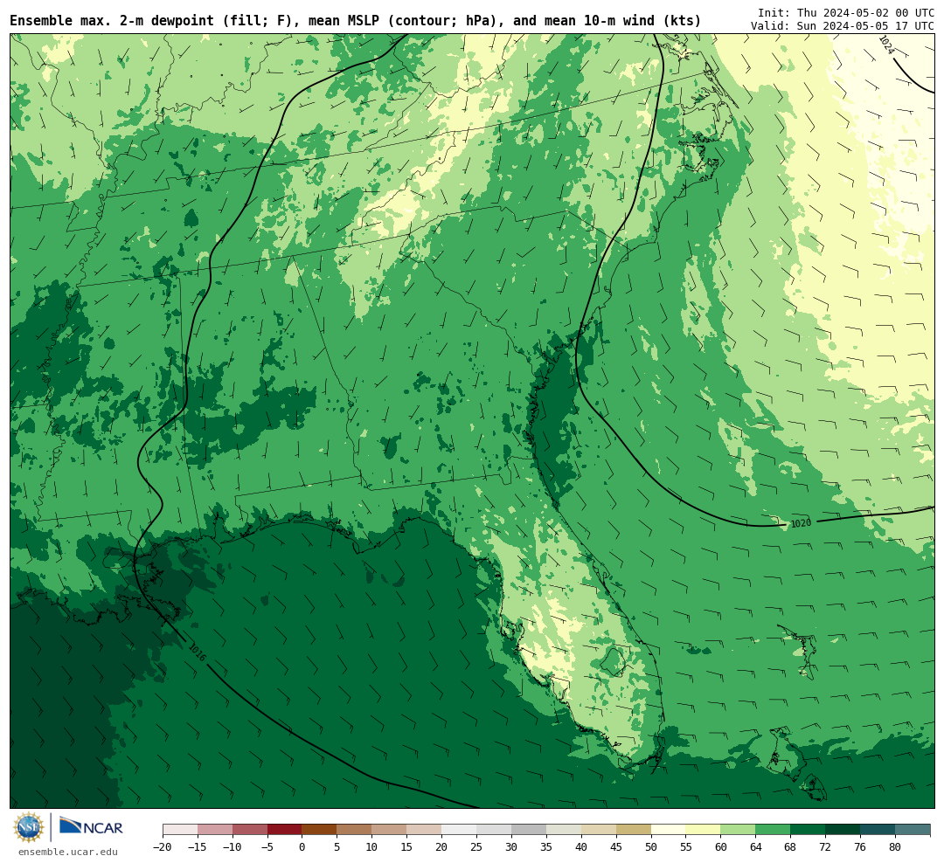
Task: Click the 25 colorbar tick label
Action: [476, 847]
